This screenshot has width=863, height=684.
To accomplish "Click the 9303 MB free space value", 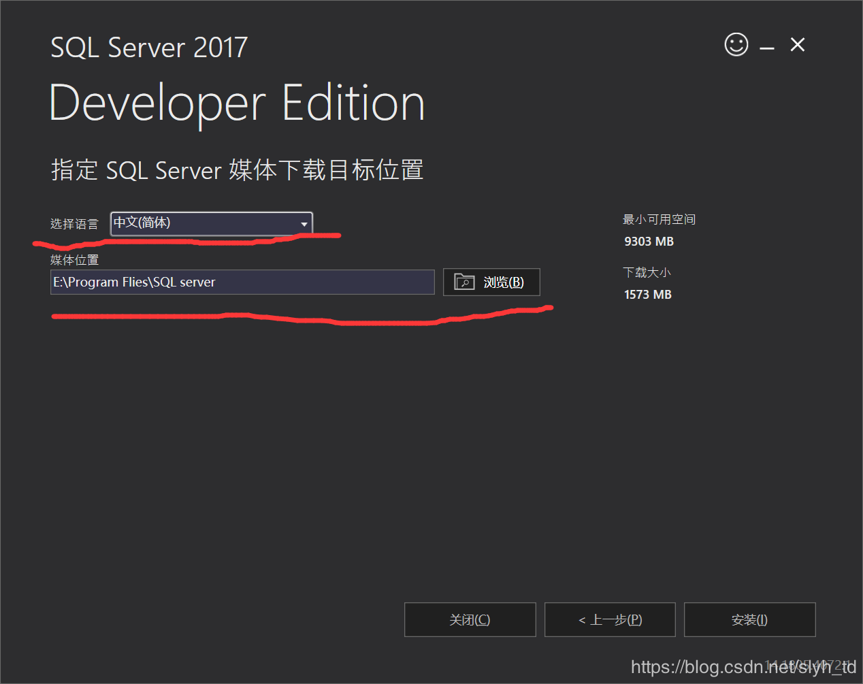I will [x=649, y=242].
